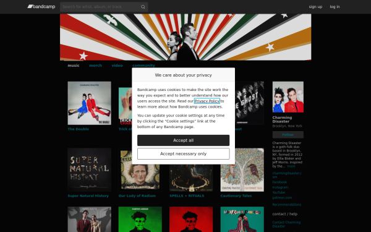The height and width of the screenshot is (232, 371).
Task: Click the Charming Disaster artist photo
Action: 288,97
